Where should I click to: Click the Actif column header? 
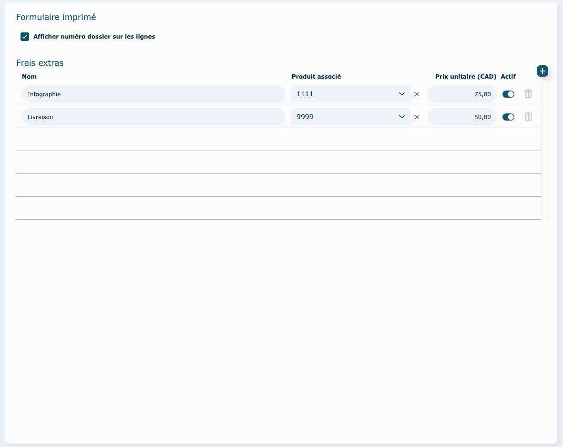click(508, 77)
